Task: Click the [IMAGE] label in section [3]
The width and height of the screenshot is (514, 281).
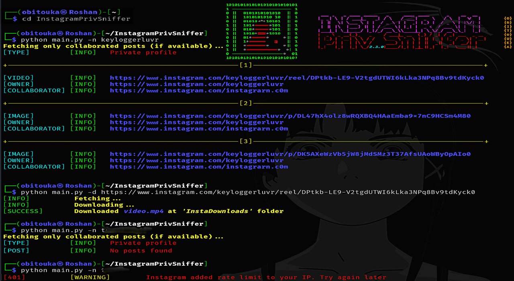Action: (18, 154)
